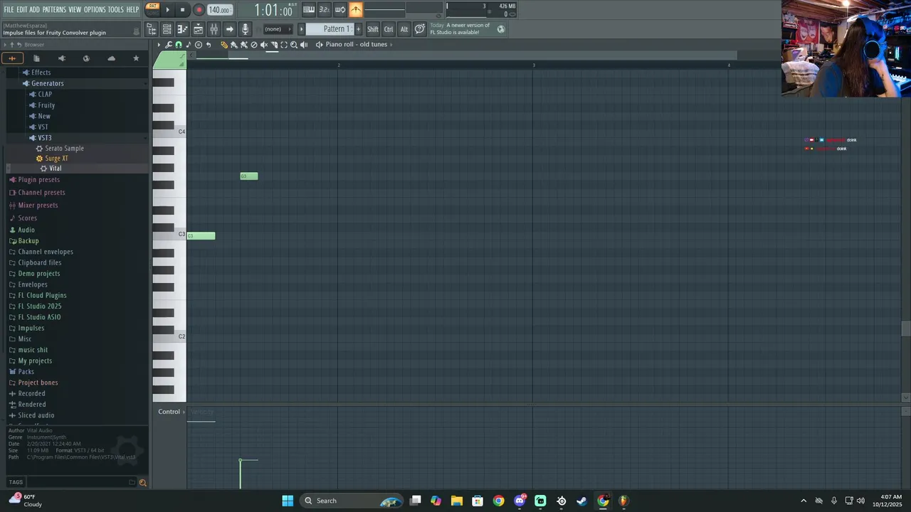The width and height of the screenshot is (911, 512).
Task: Open the VIEW menu
Action: 75,9
